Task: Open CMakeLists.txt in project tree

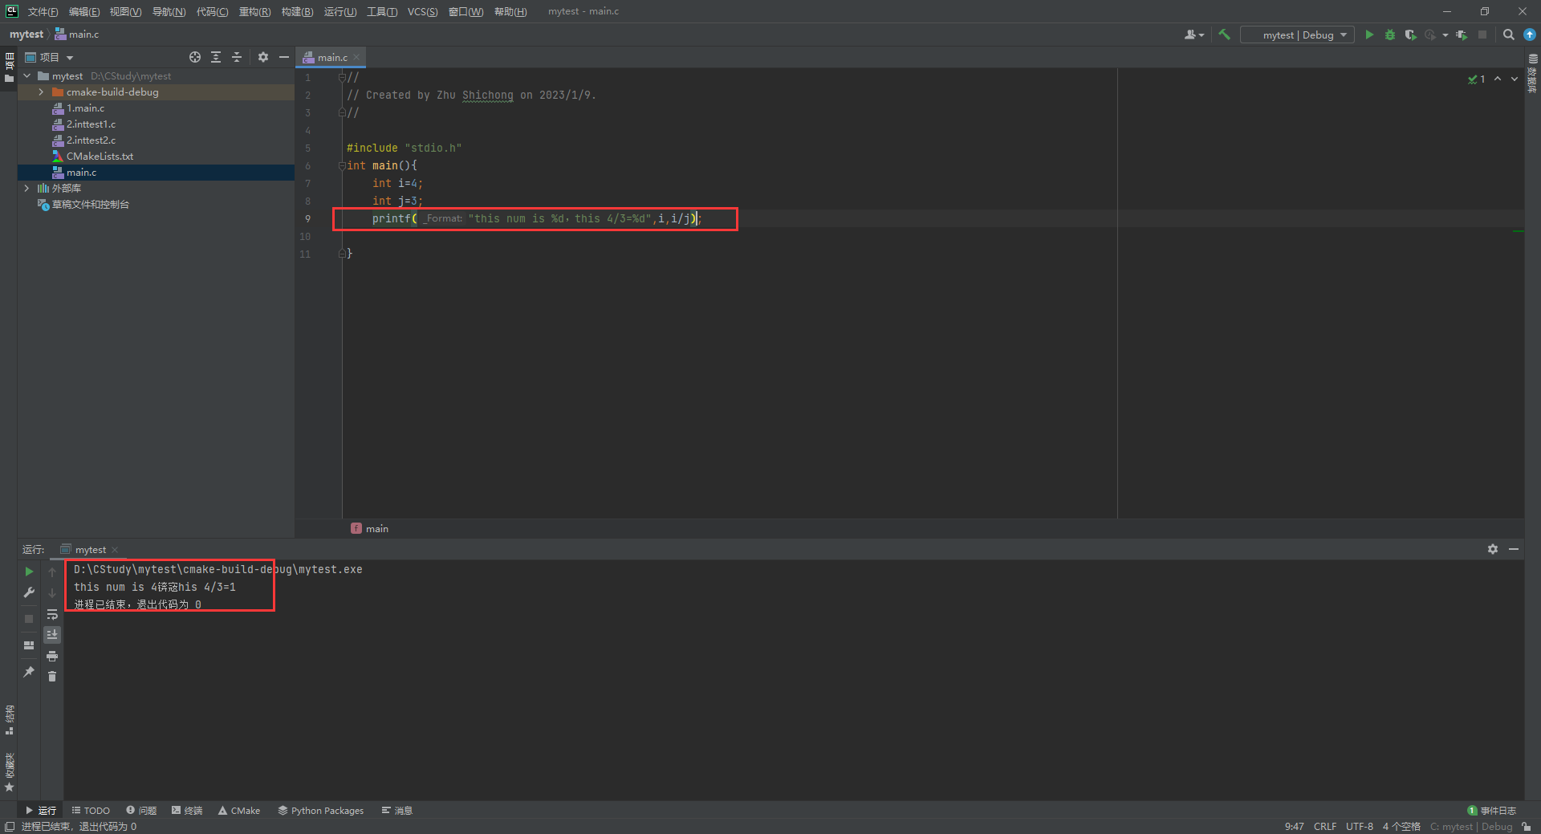Action: pyautogui.click(x=100, y=157)
